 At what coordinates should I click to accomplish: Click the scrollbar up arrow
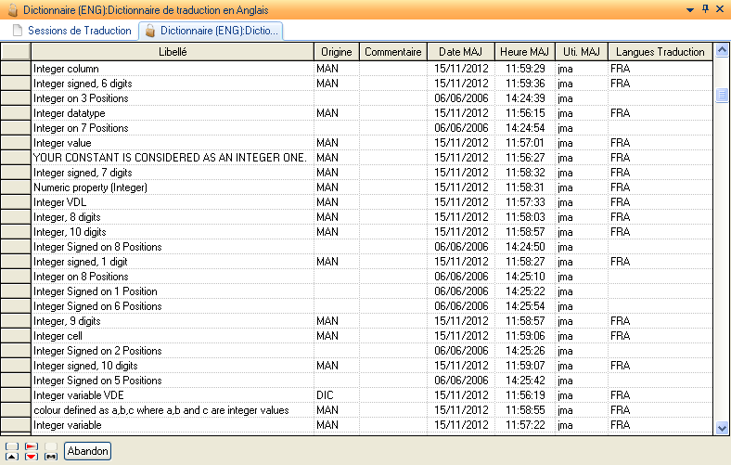click(x=723, y=69)
